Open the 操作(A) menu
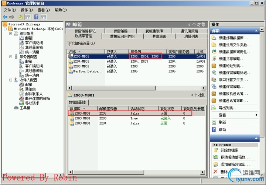 (x=27, y=10)
